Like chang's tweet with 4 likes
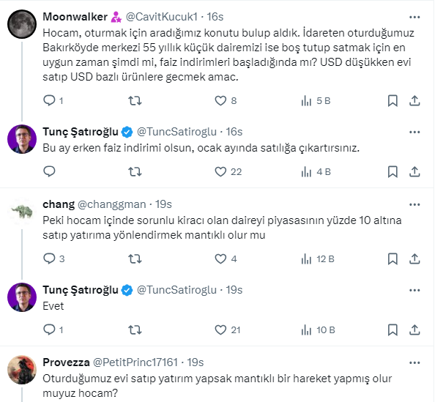 [x=220, y=258]
